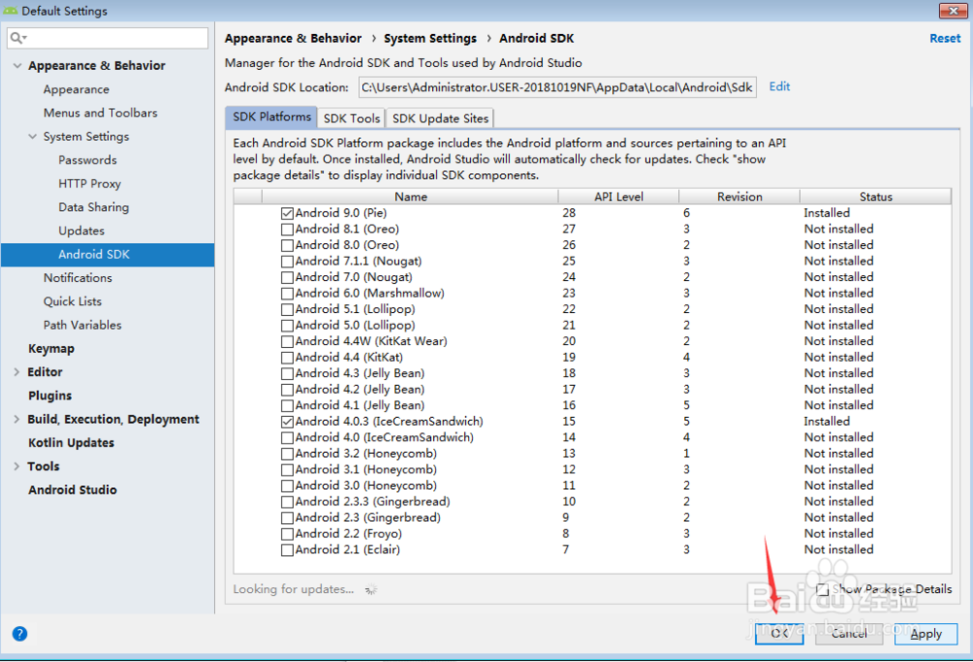Uncheck Android 9.0 (Pie) checkbox

click(x=287, y=213)
